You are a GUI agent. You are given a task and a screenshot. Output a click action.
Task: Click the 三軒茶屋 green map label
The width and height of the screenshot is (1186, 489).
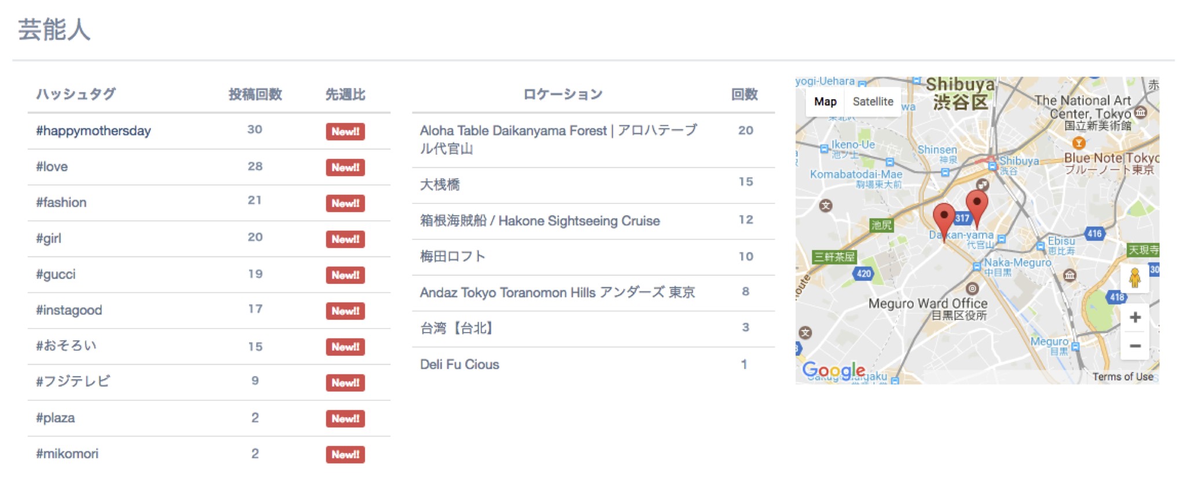pos(834,257)
